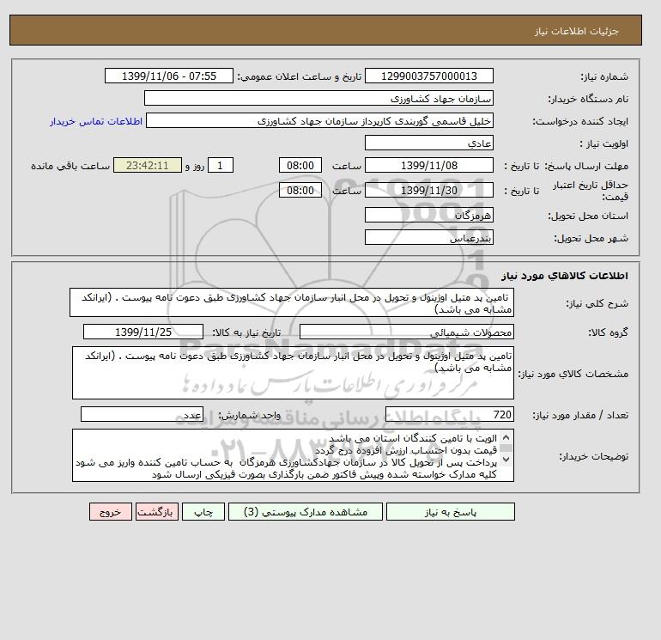Select need number field 1299003757000013

pos(428,76)
